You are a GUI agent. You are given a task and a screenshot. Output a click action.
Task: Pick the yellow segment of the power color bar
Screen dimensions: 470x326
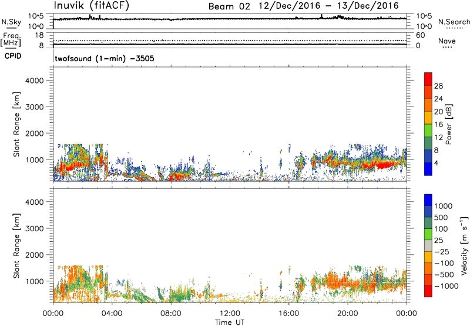click(x=428, y=118)
